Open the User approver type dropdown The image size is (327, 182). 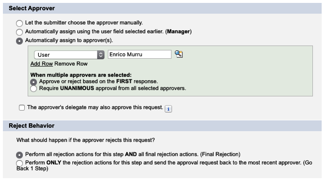pyautogui.click(x=69, y=55)
